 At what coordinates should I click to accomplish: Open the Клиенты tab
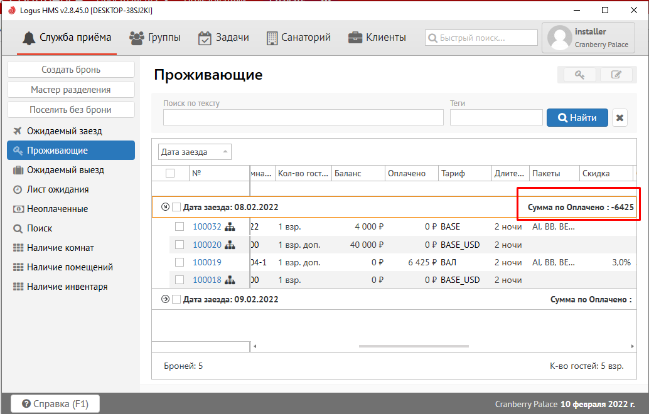(x=377, y=38)
